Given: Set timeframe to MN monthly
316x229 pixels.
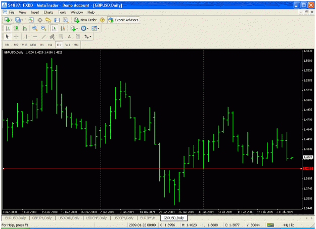Looking at the screenshot, I should coord(76,45).
